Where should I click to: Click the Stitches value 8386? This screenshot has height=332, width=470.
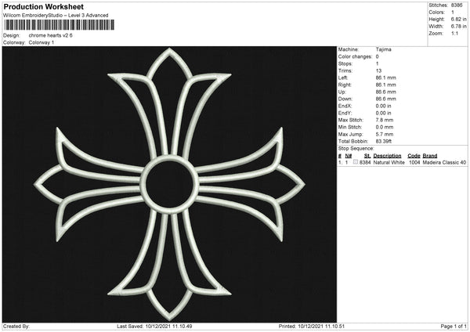(x=457, y=5)
